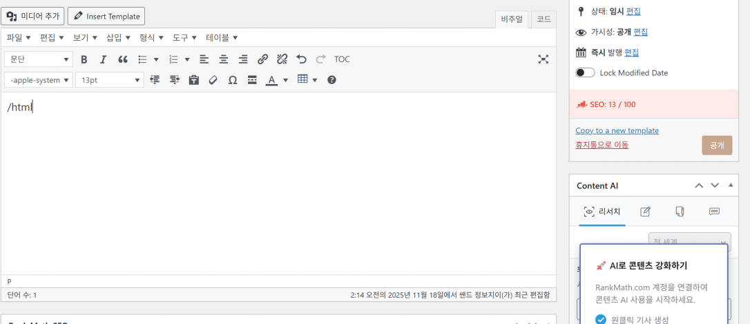Insert Read More tag
Screen dimensions: 750x324
[x=253, y=80]
